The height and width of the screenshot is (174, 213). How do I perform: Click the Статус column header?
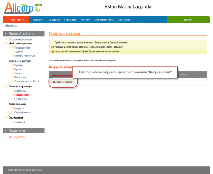(x=183, y=75)
